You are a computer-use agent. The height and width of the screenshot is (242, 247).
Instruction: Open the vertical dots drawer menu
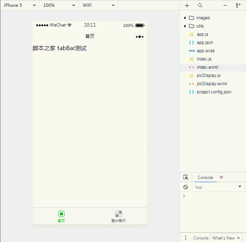coord(185,237)
